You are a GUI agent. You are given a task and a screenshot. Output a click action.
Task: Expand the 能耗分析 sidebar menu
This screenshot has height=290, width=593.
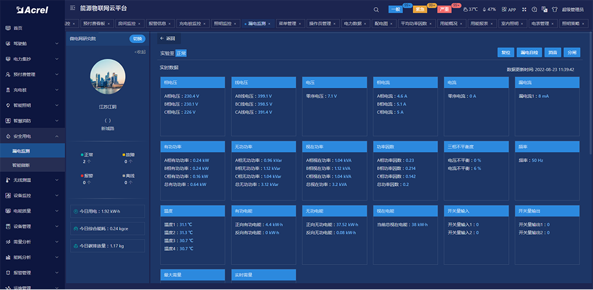point(56,257)
